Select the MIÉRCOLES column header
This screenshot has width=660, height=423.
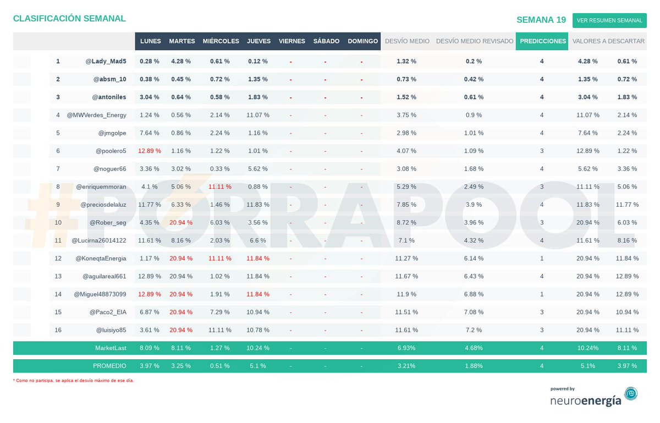pyautogui.click(x=221, y=41)
